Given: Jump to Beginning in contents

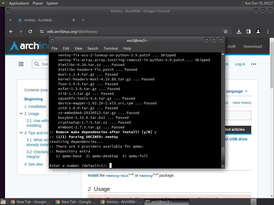Looking at the screenshot, I should pos(33,99).
